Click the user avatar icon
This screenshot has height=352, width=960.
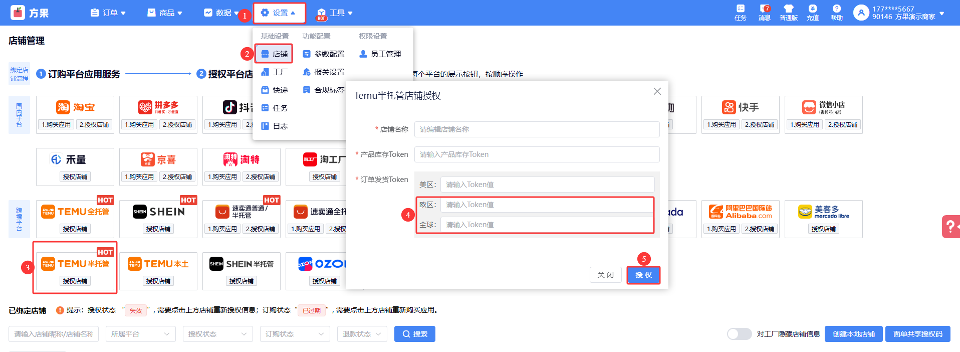(x=861, y=13)
